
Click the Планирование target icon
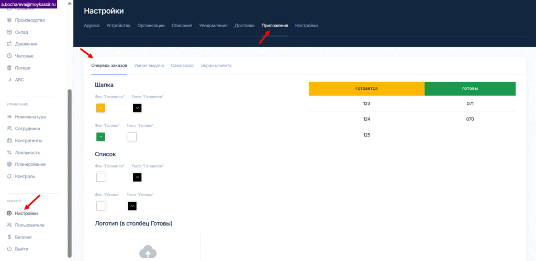pyautogui.click(x=9, y=164)
